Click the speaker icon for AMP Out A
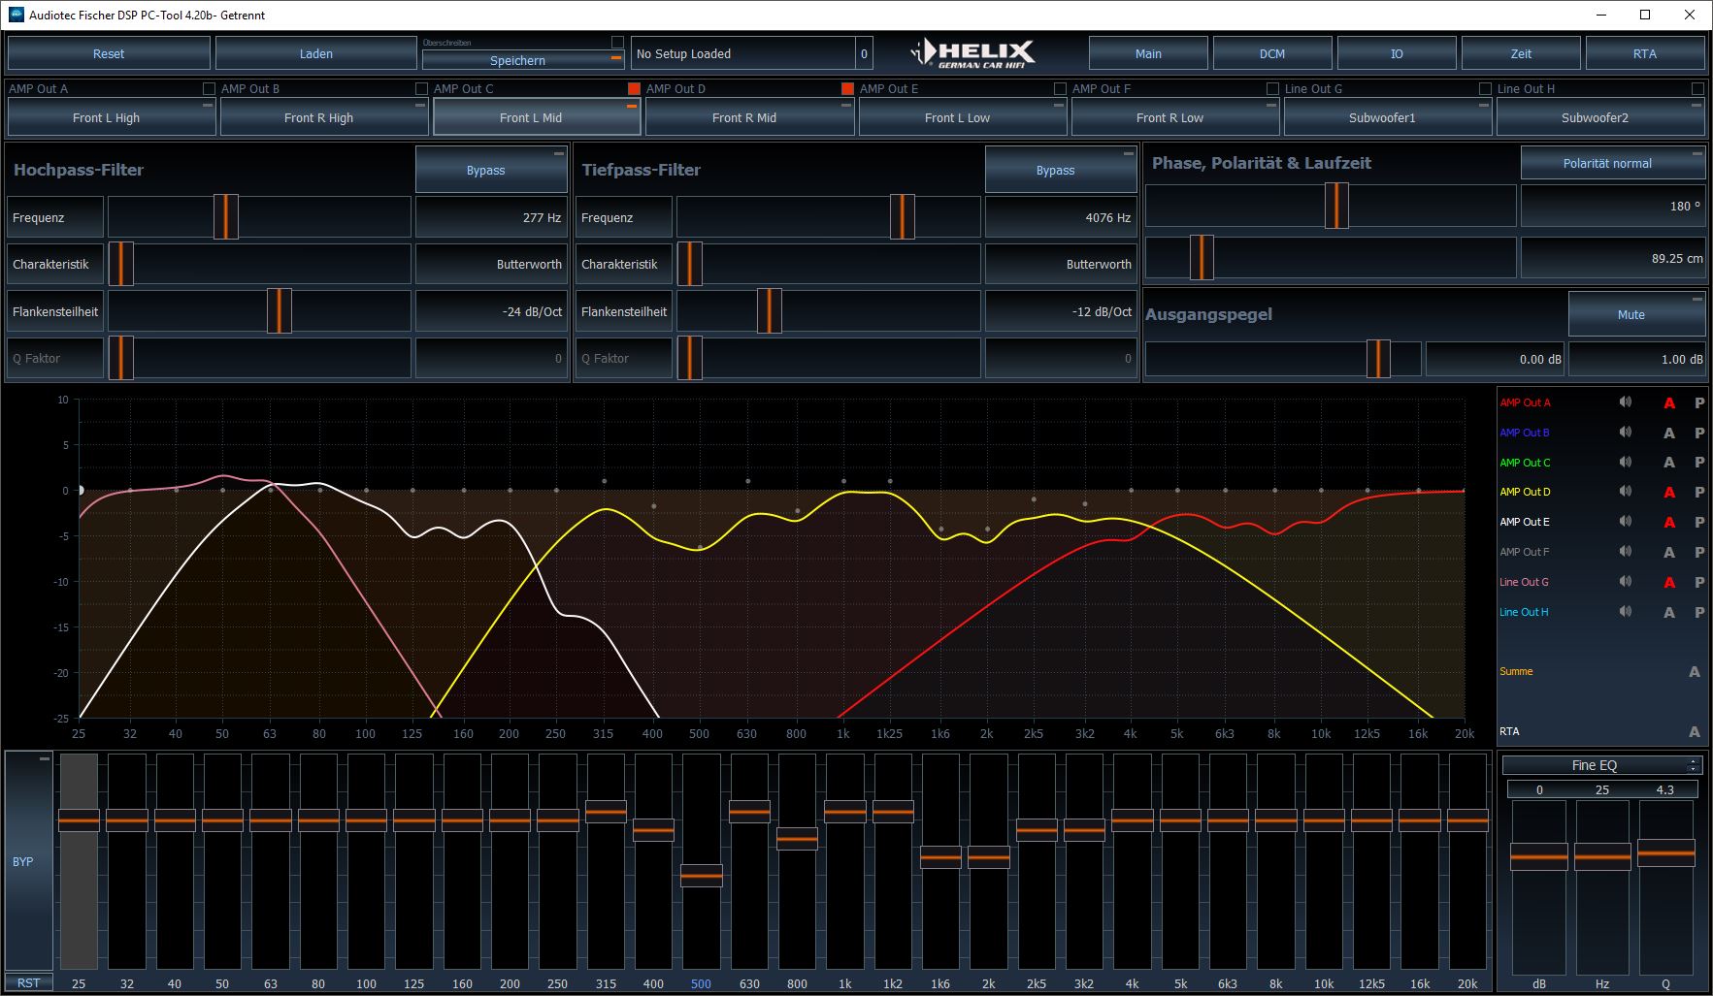Image resolution: width=1713 pixels, height=996 pixels. pyautogui.click(x=1625, y=402)
